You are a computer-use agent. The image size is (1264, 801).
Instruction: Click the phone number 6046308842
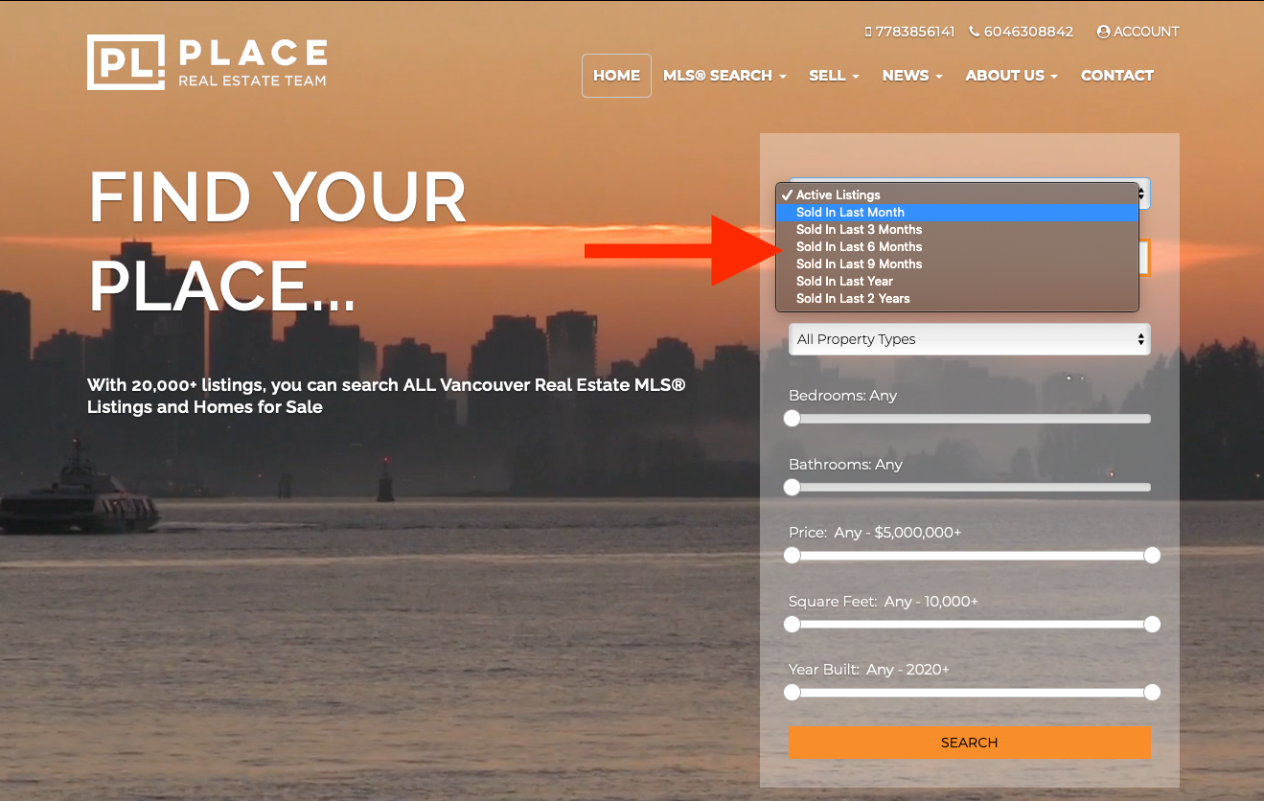1022,32
